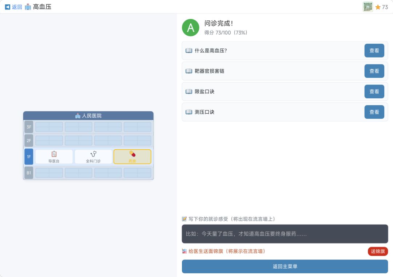Click 返回主菜单 button

tap(285, 266)
